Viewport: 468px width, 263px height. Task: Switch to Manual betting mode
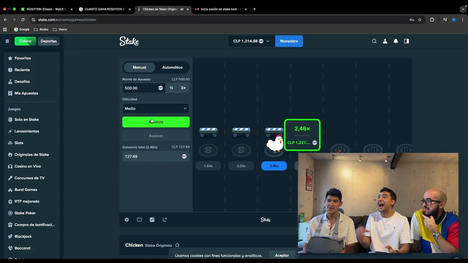(139, 67)
